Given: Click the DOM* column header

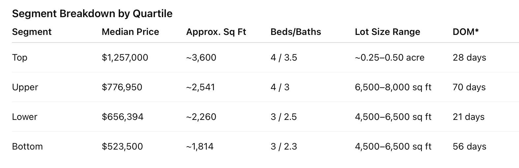Looking at the screenshot, I should click(466, 32).
